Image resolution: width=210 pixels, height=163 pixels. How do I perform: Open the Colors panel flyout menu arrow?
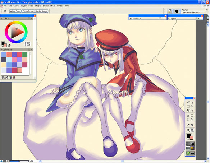click(x=32, y=18)
